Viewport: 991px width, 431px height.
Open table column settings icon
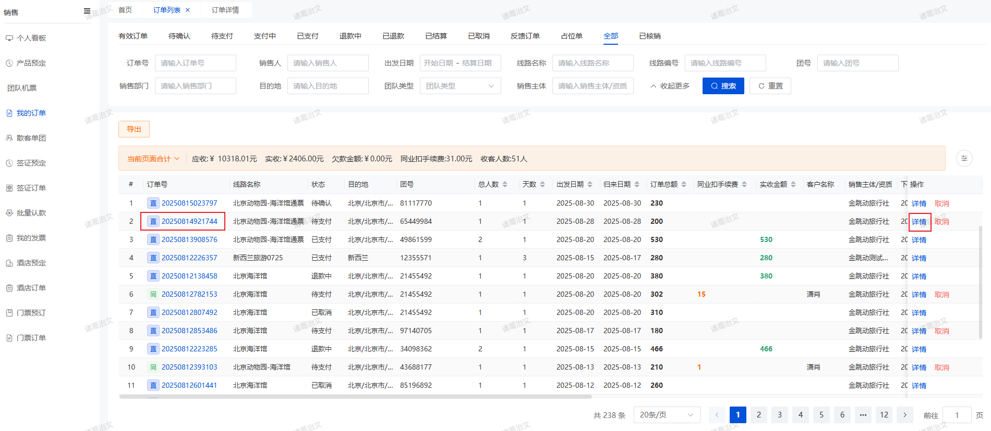pos(964,158)
